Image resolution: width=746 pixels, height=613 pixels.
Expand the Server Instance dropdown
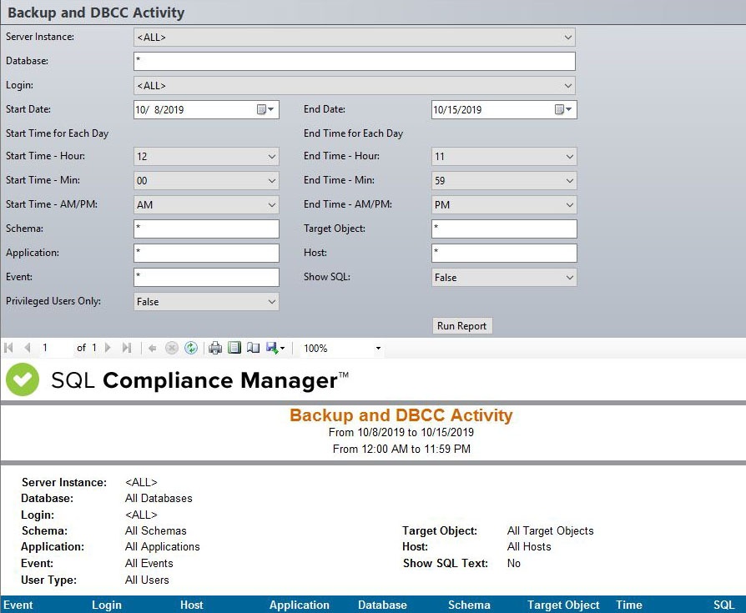click(568, 37)
